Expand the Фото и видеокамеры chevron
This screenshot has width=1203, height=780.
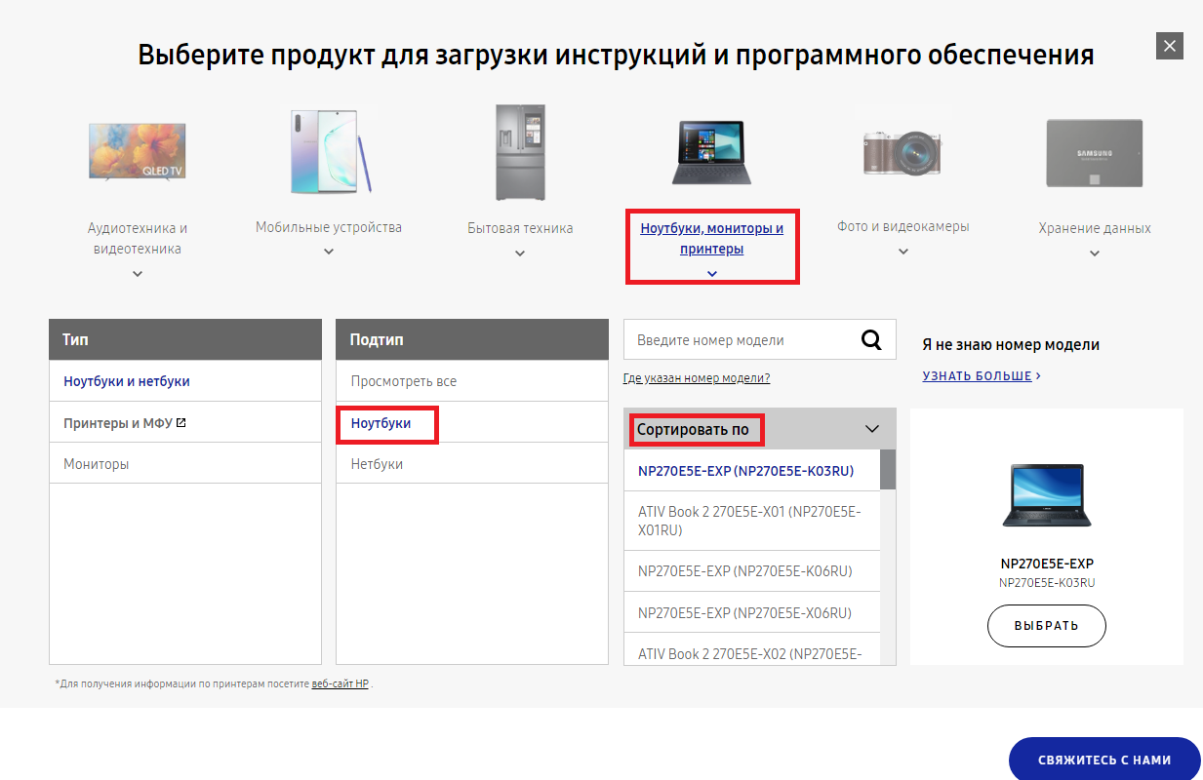click(x=902, y=251)
